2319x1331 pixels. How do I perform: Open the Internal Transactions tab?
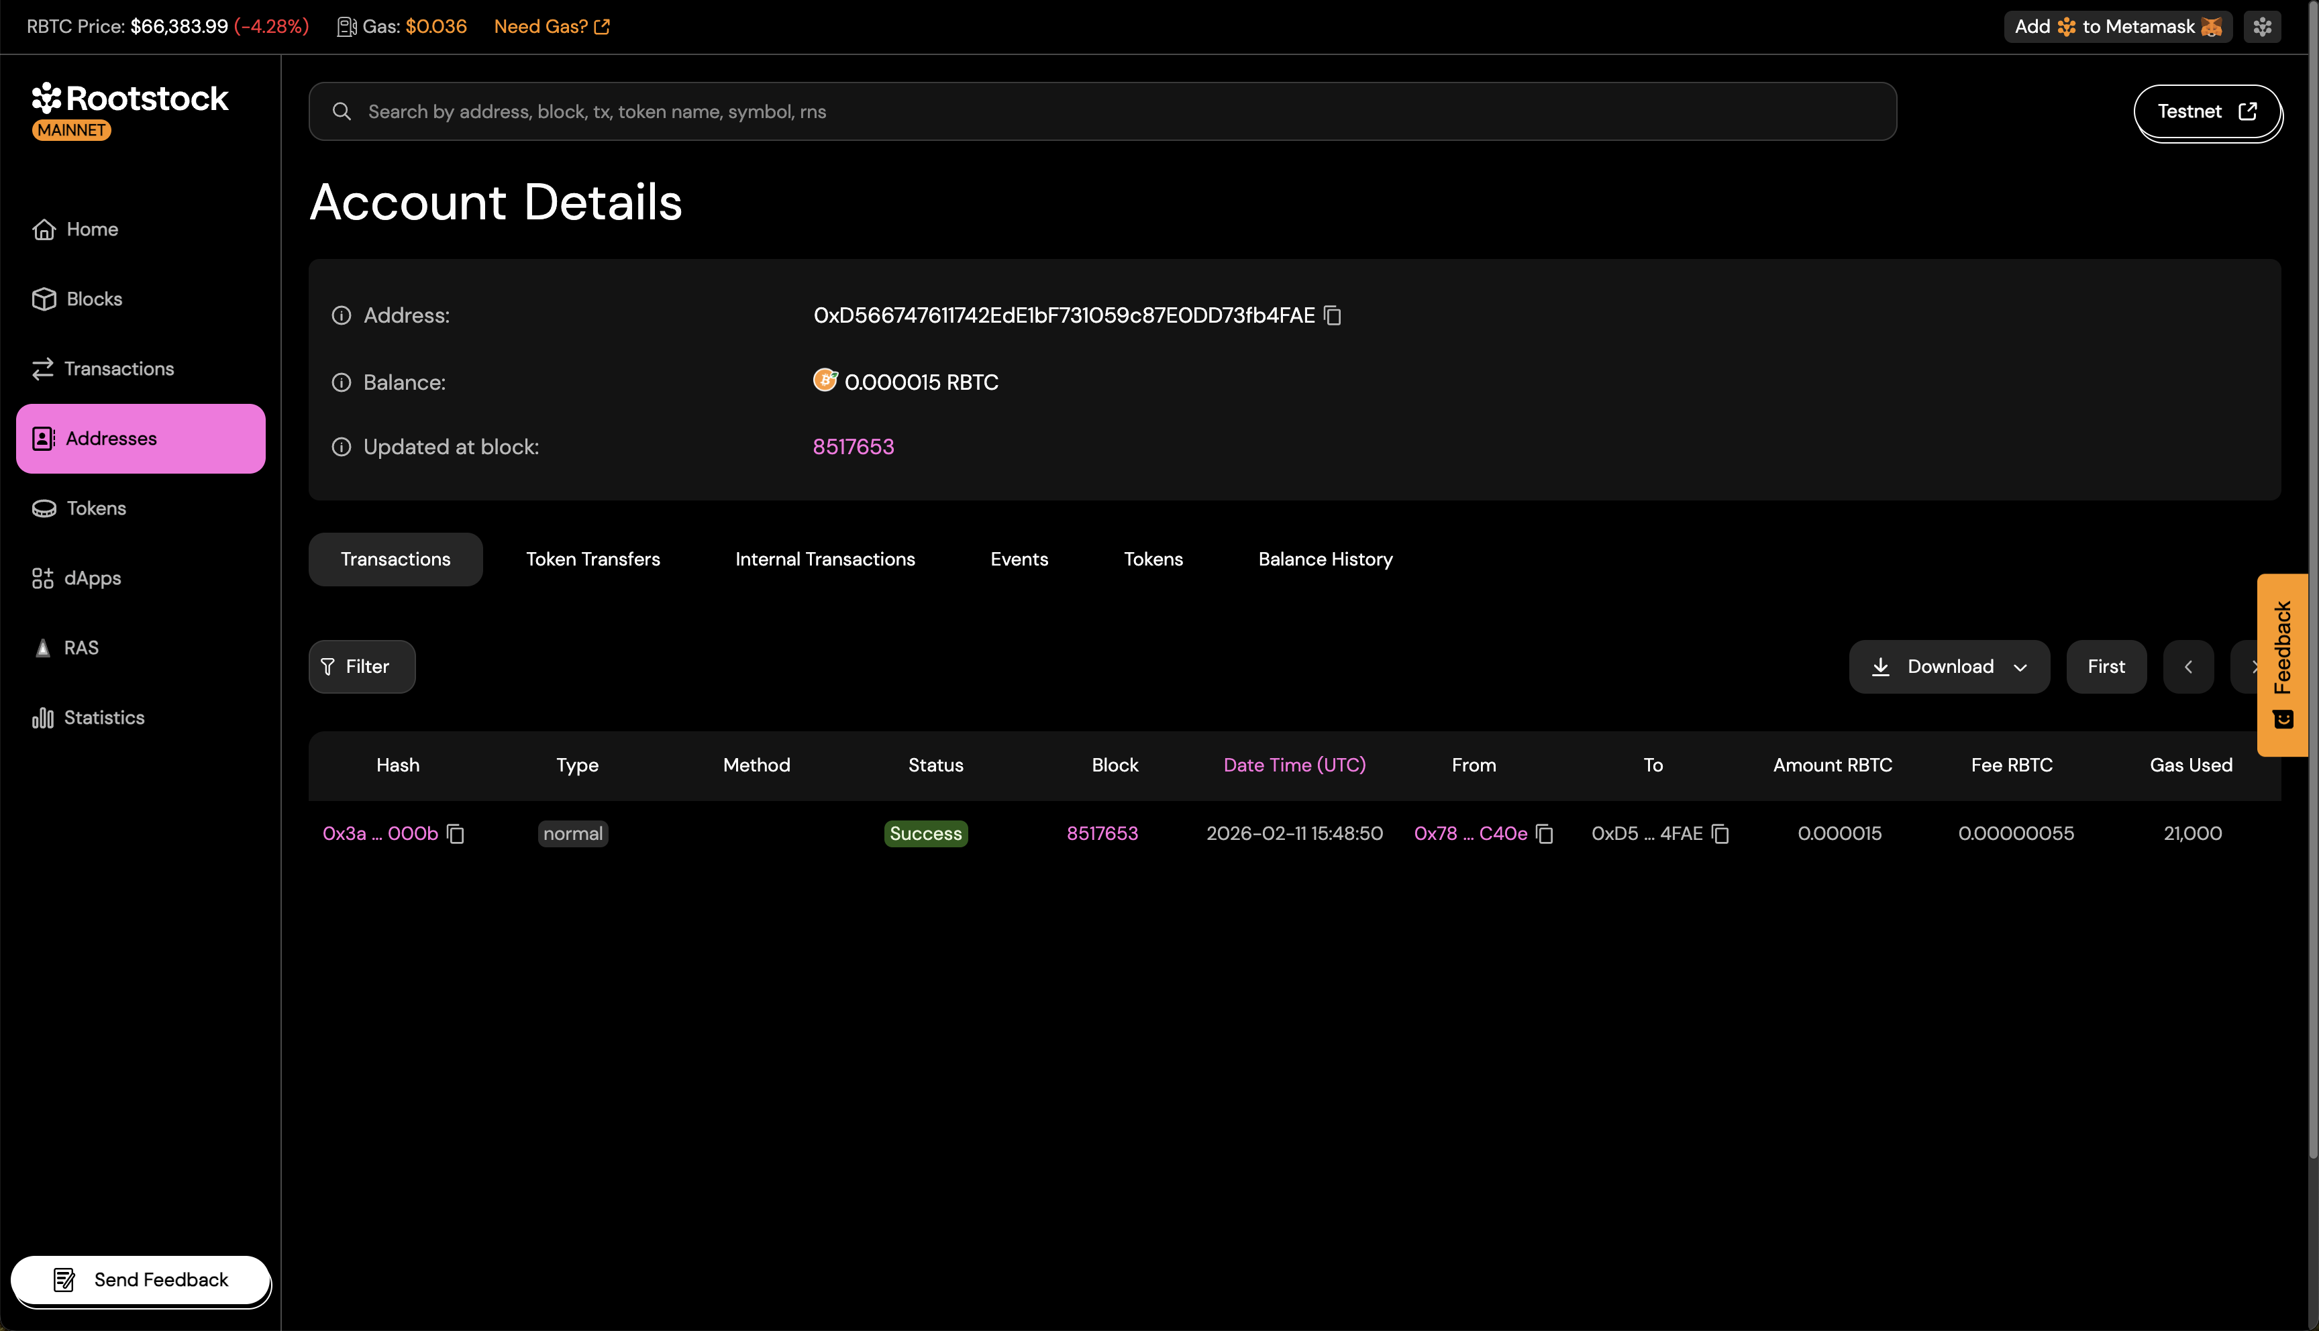pyautogui.click(x=825, y=560)
